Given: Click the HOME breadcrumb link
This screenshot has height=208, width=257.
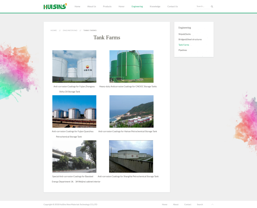Looking at the screenshot, I should [54, 30].
